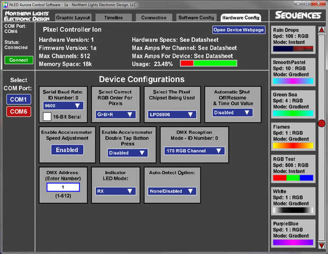328x254 pixels.
Task: Open Indicator LED Mode RX dropdown
Action: click(x=115, y=191)
